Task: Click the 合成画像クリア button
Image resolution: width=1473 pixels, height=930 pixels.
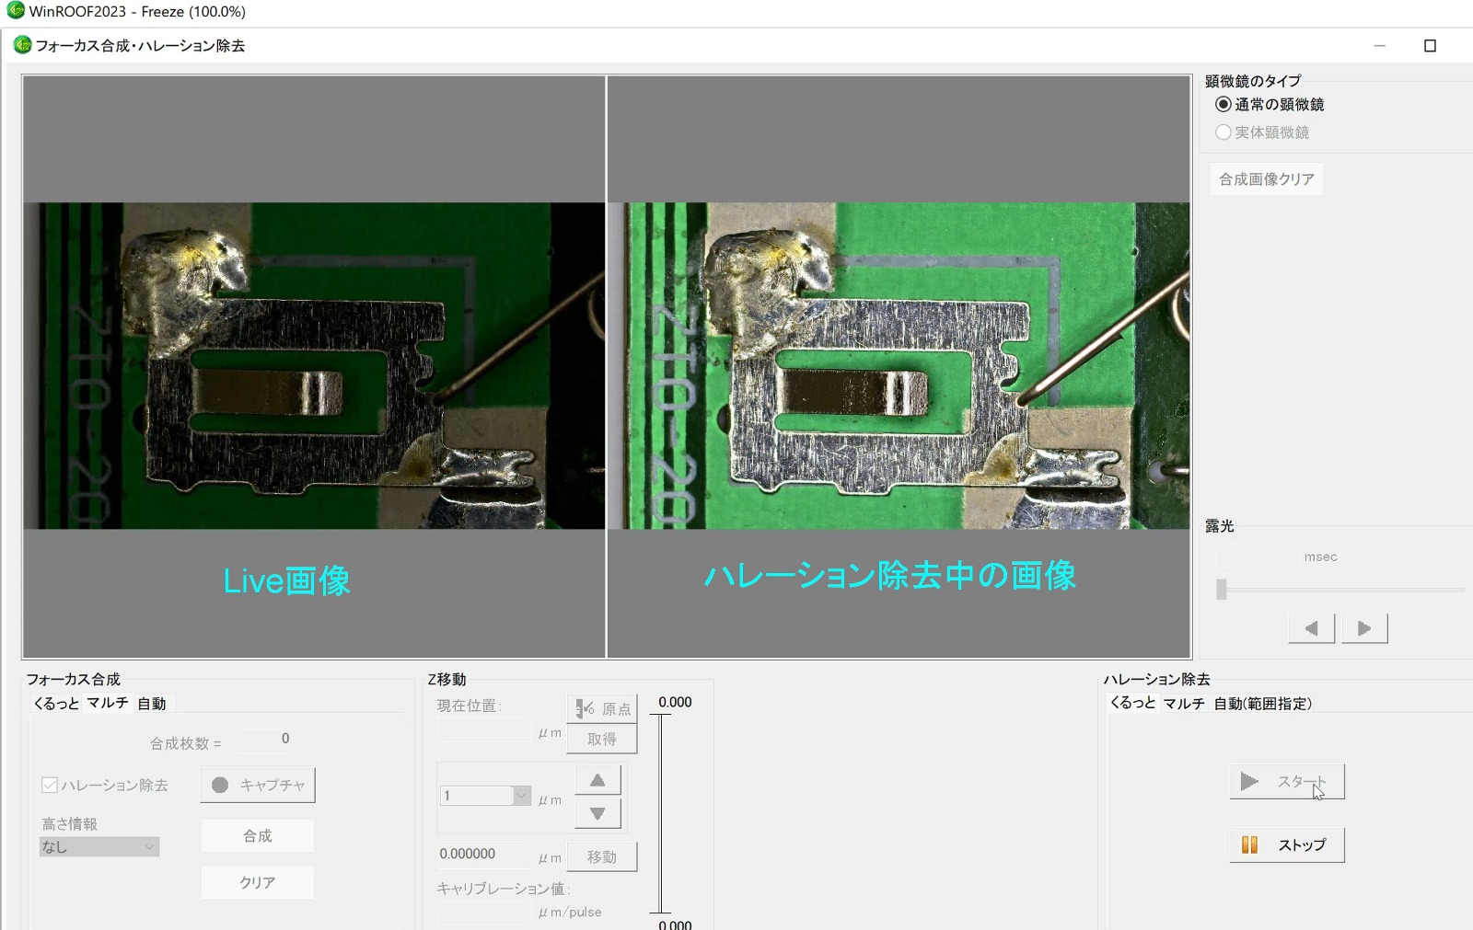Action: [1267, 179]
